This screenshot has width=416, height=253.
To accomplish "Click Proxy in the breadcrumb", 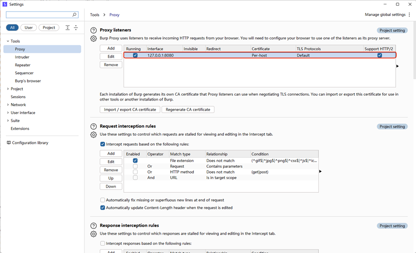I will tap(114, 15).
